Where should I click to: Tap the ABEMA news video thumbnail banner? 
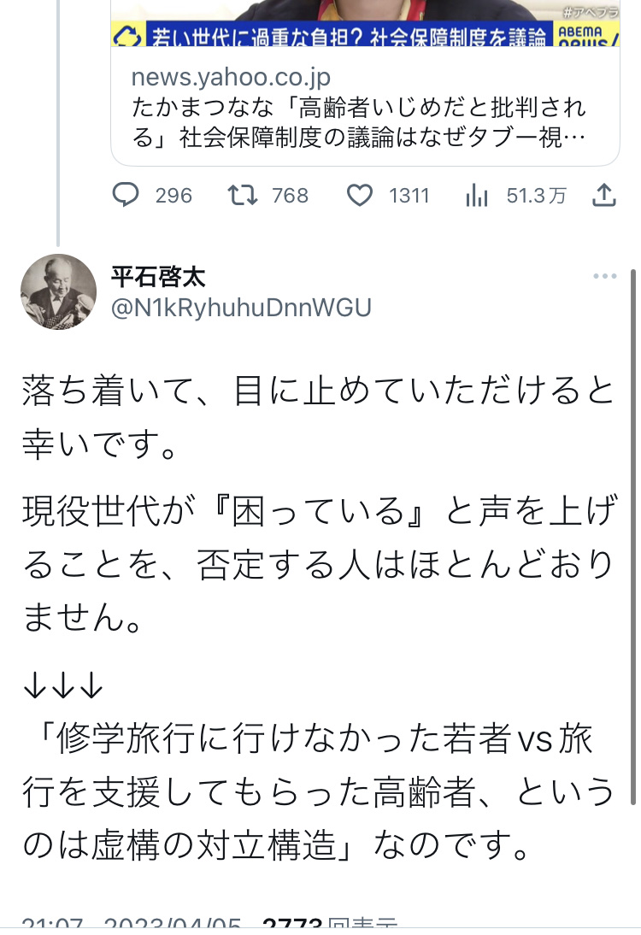365,23
